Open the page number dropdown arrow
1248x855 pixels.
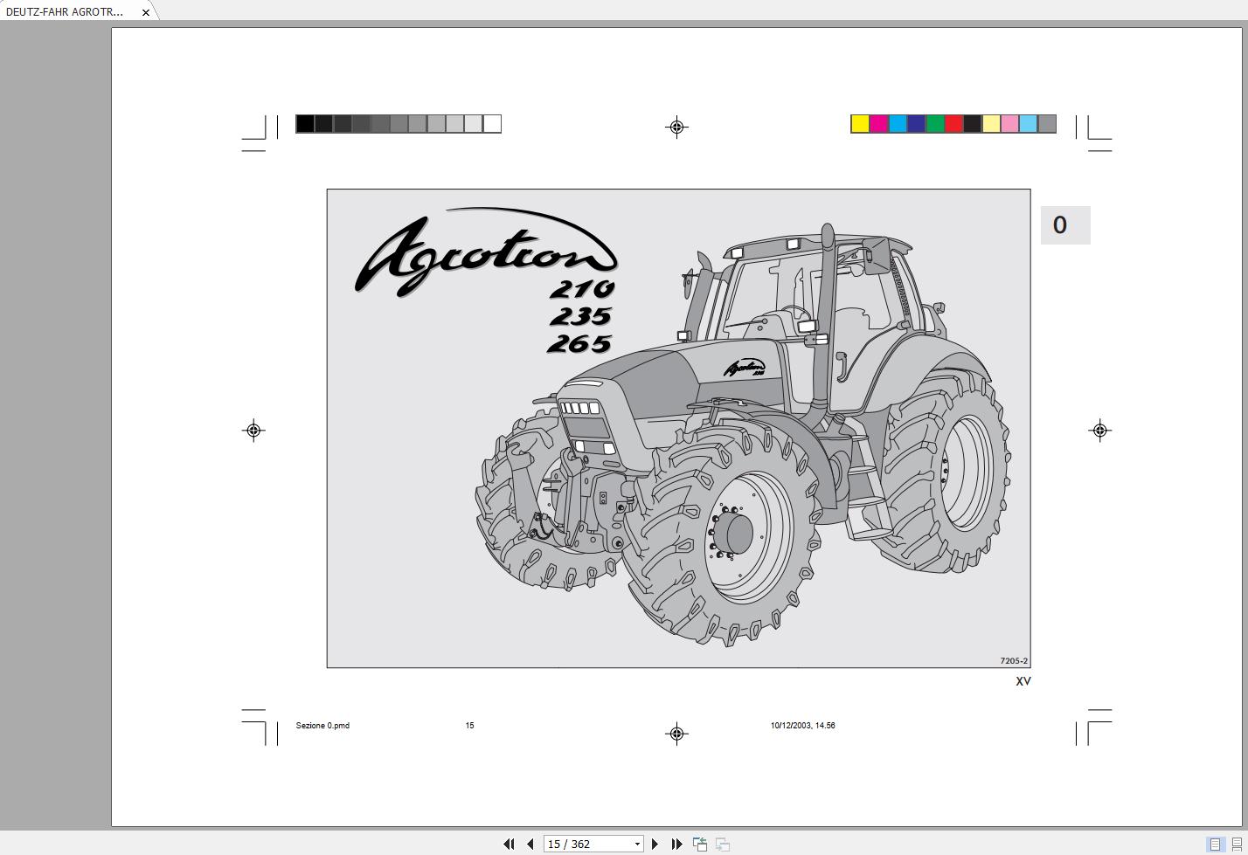click(x=637, y=844)
